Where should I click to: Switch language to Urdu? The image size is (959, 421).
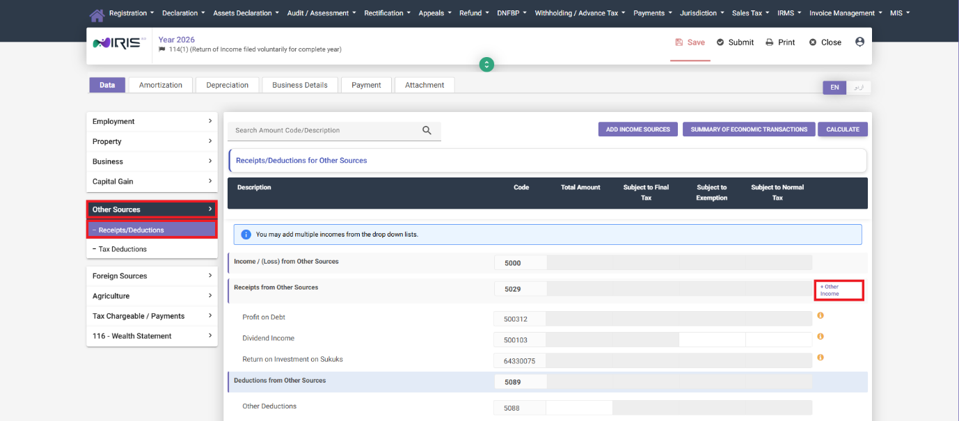(x=859, y=87)
